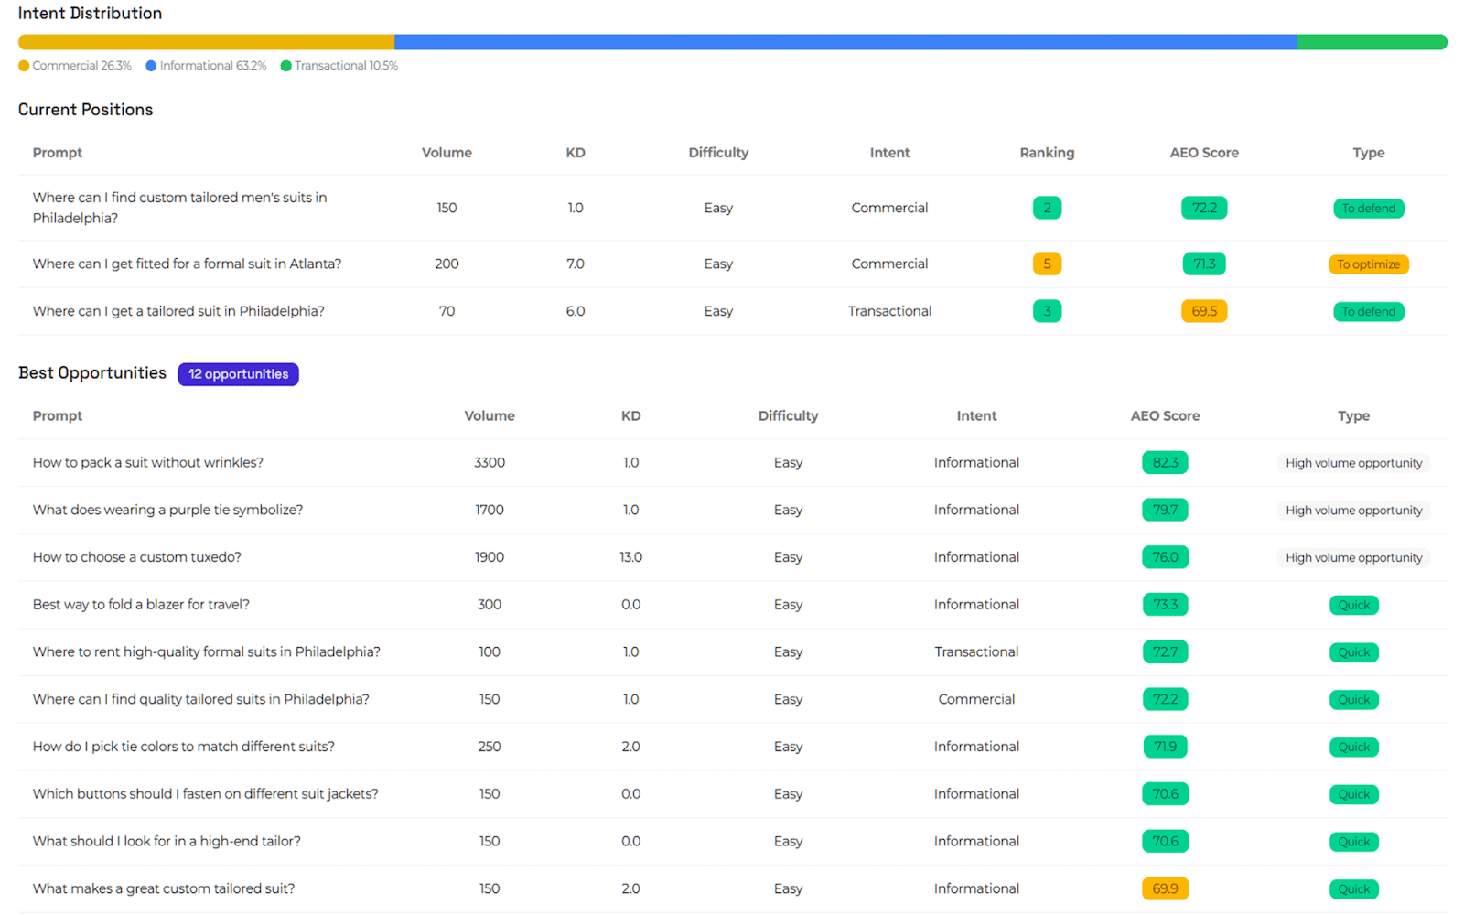Open 'Which buttons should I fasten' prompt
This screenshot has height=915, width=1464.
click(x=206, y=794)
